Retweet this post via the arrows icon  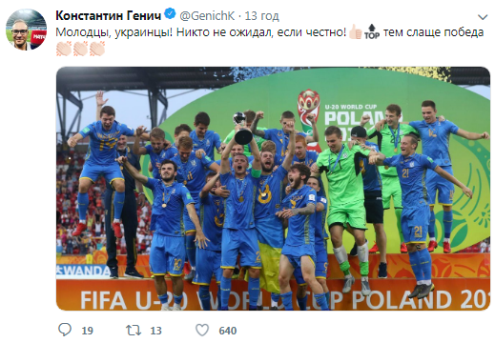tap(134, 331)
